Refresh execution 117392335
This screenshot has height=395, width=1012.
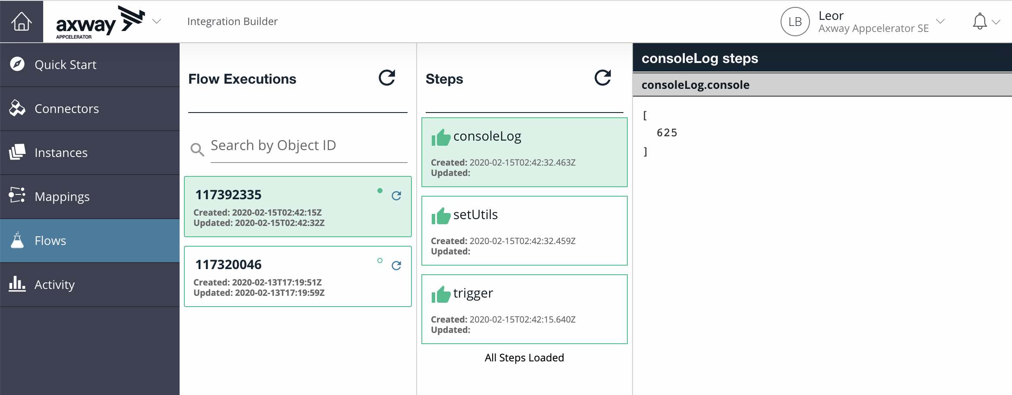coord(396,196)
